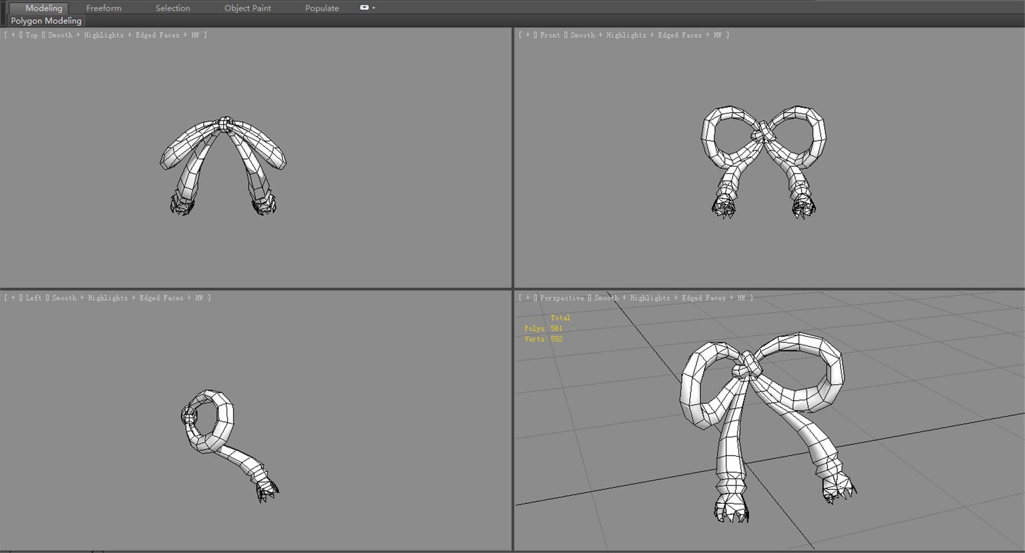Click the yellow 'Total' statistics header

click(x=560, y=318)
